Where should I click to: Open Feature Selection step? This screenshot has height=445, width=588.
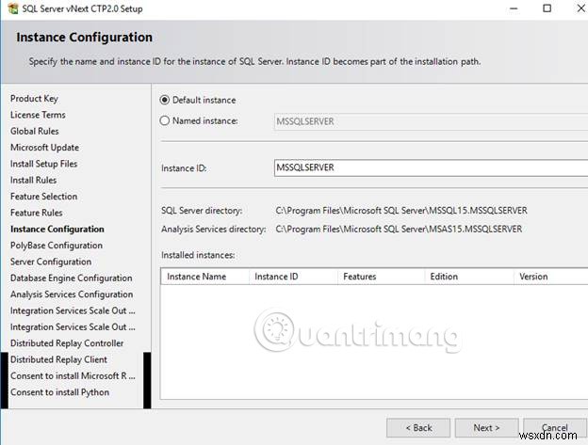click(44, 197)
